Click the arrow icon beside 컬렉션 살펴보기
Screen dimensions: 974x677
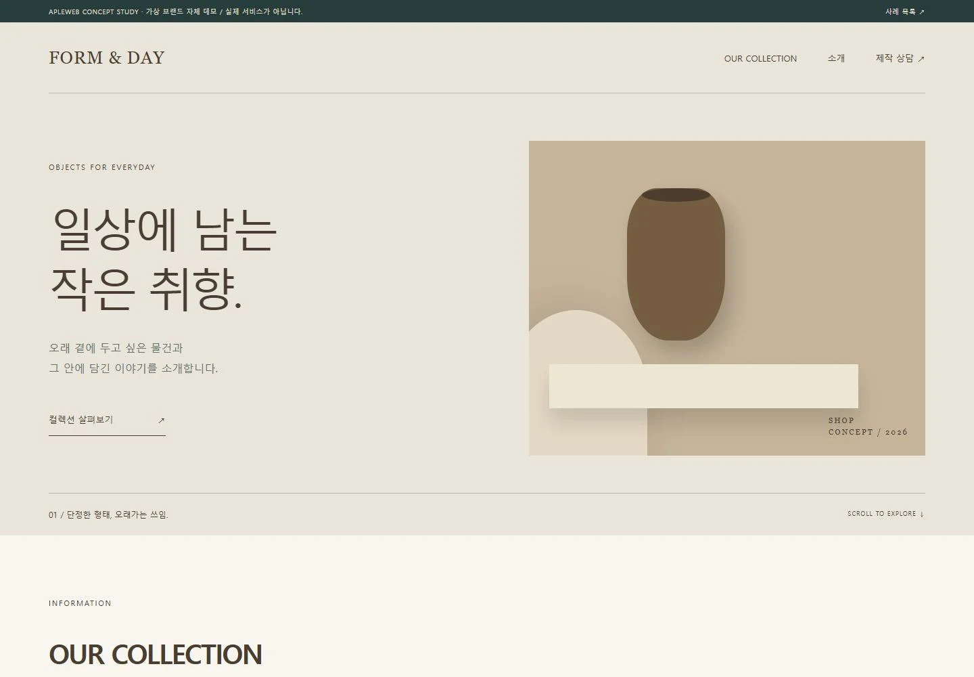(161, 420)
